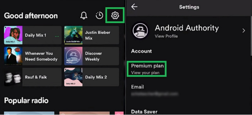
Task: Click the Good afternoon greeting
Action: click(31, 16)
